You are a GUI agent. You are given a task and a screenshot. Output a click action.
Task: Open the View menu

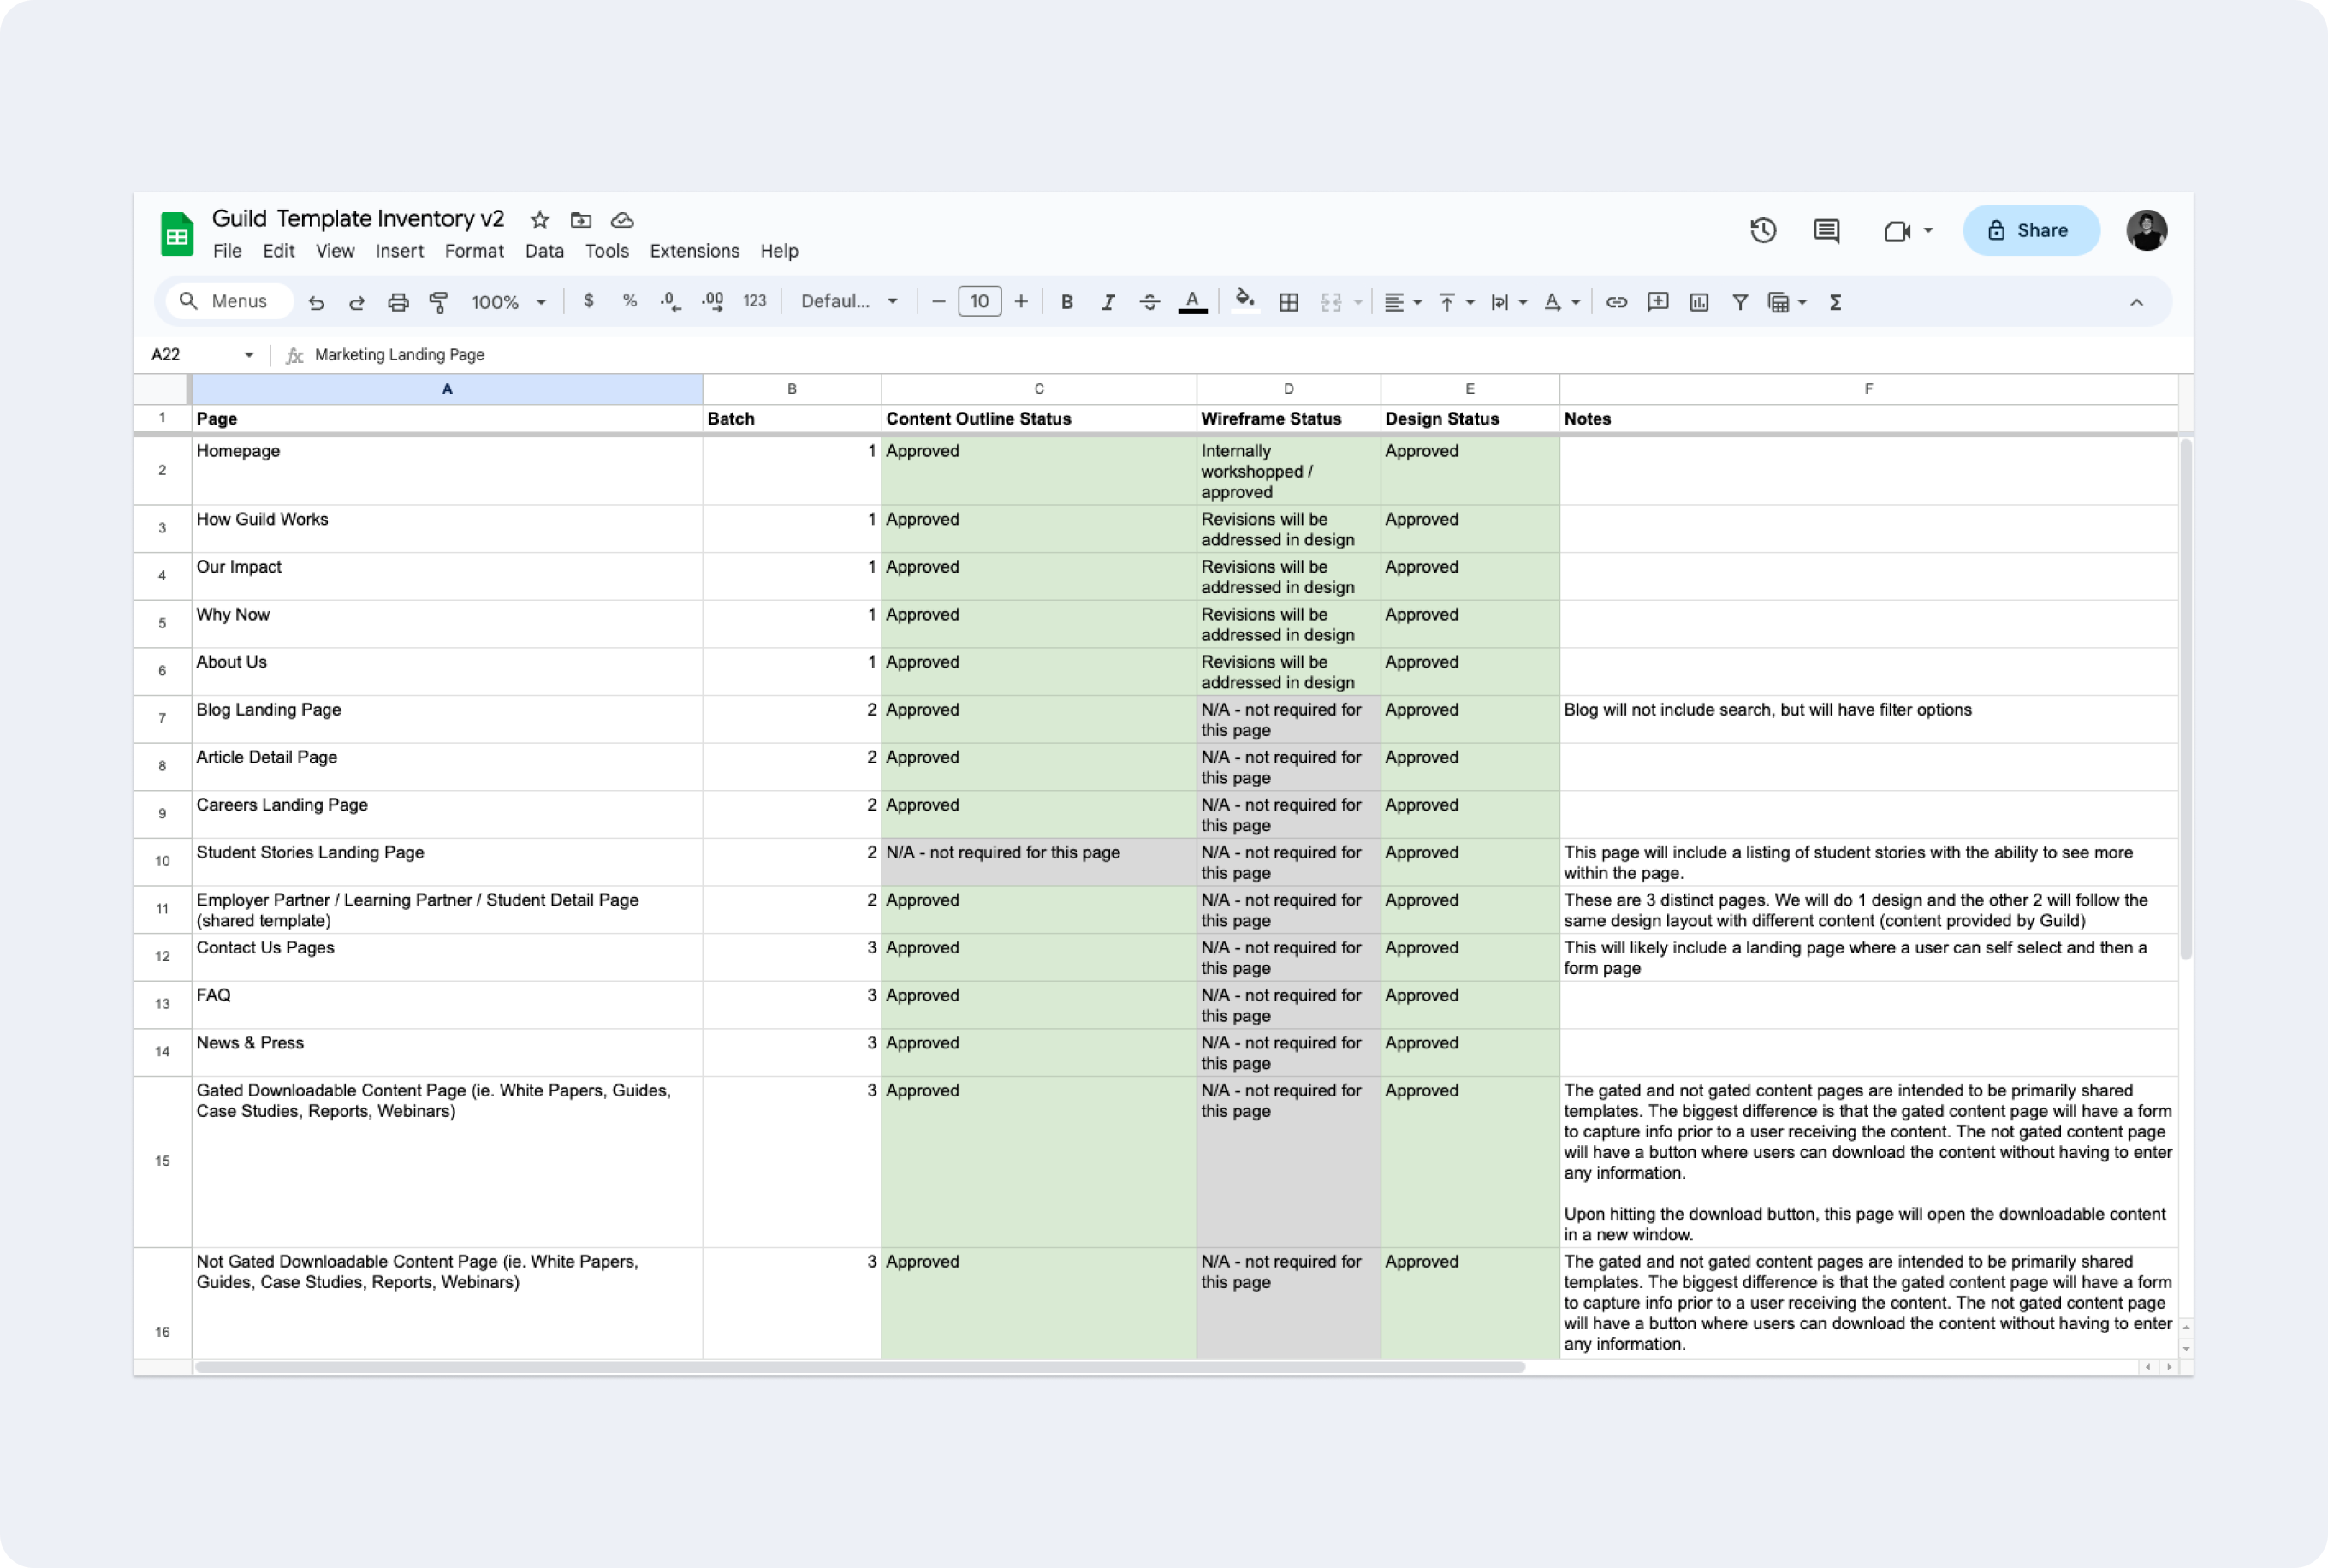point(335,251)
